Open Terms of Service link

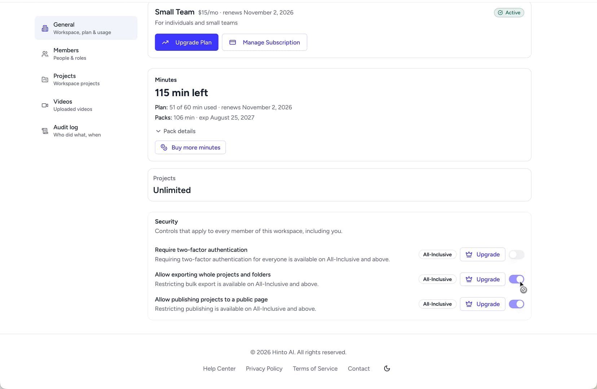pyautogui.click(x=315, y=368)
